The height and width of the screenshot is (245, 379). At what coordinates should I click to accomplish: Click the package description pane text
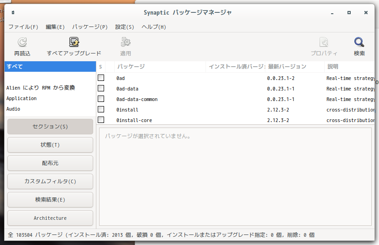[x=147, y=136]
